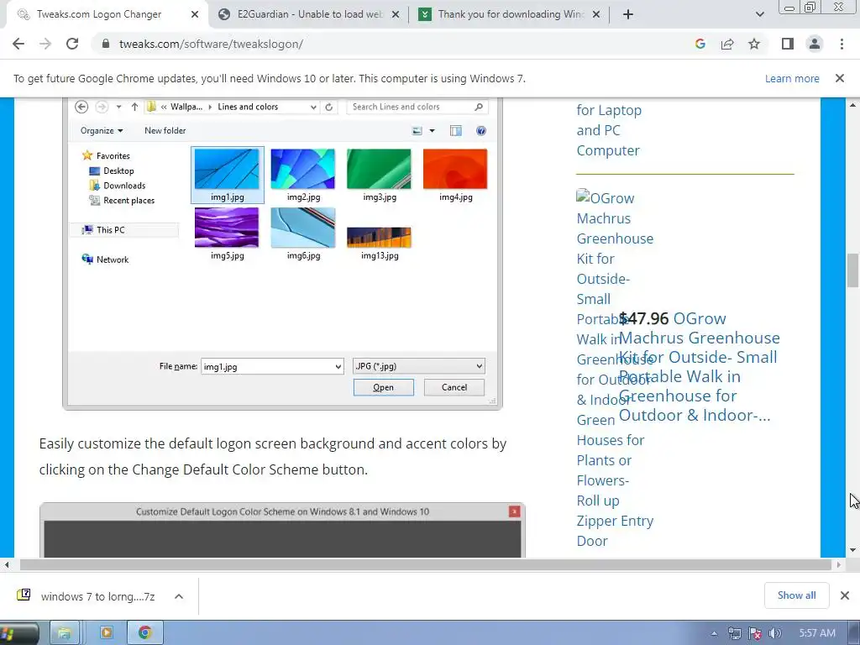Close the downloads shelf
Viewport: 860px width, 645px height.
(x=845, y=595)
